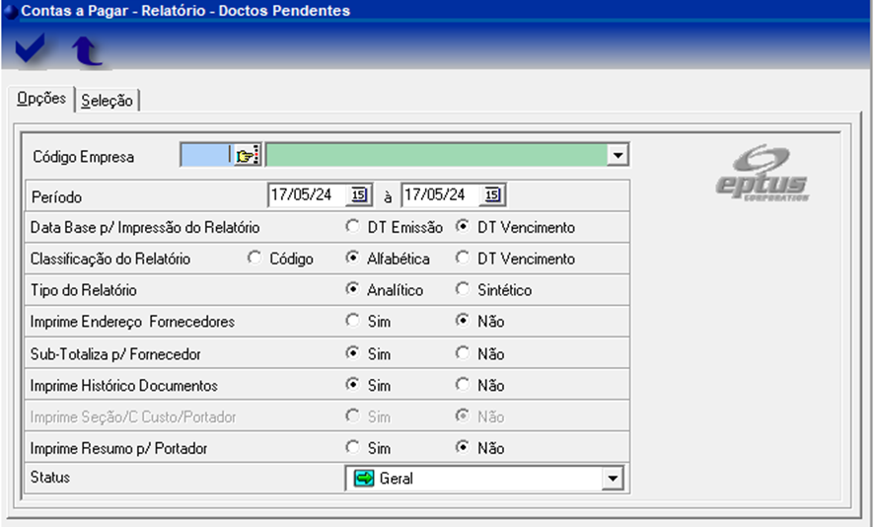Open the Código Empresa lookup icon
The image size is (874, 527).
246,156
